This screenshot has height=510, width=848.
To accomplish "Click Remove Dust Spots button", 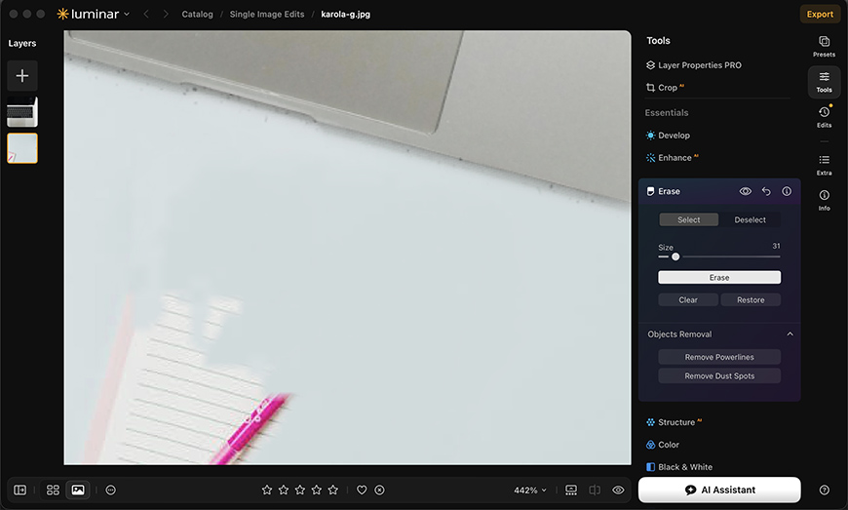I will tap(719, 375).
